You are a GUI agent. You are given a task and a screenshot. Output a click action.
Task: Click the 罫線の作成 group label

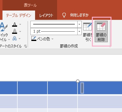point(69,46)
